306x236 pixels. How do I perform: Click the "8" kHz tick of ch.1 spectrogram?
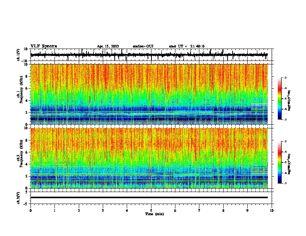click(x=27, y=76)
